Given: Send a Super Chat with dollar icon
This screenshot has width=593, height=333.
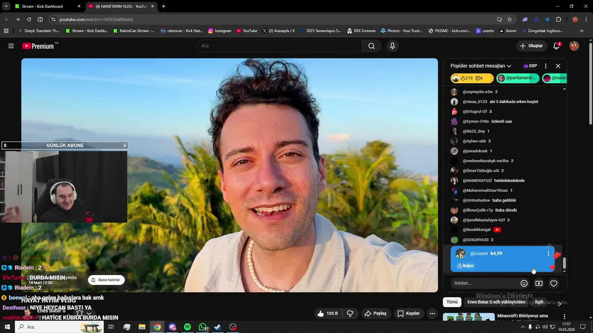Looking at the screenshot, I should (x=539, y=283).
